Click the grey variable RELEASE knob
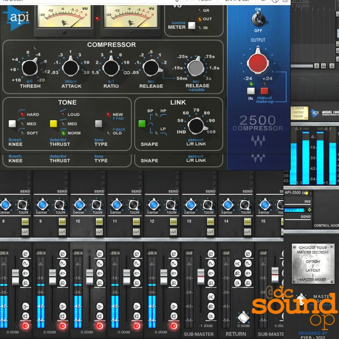The height and width of the screenshot is (339, 339). 196,68
